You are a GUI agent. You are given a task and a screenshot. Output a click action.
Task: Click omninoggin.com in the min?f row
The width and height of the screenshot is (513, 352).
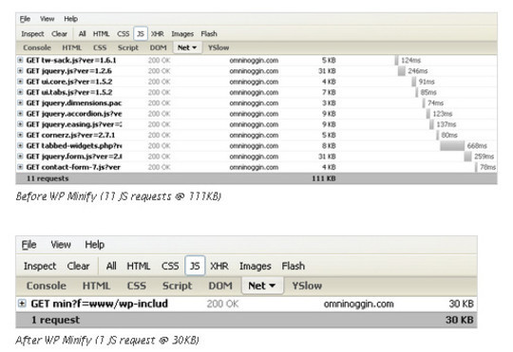click(358, 304)
